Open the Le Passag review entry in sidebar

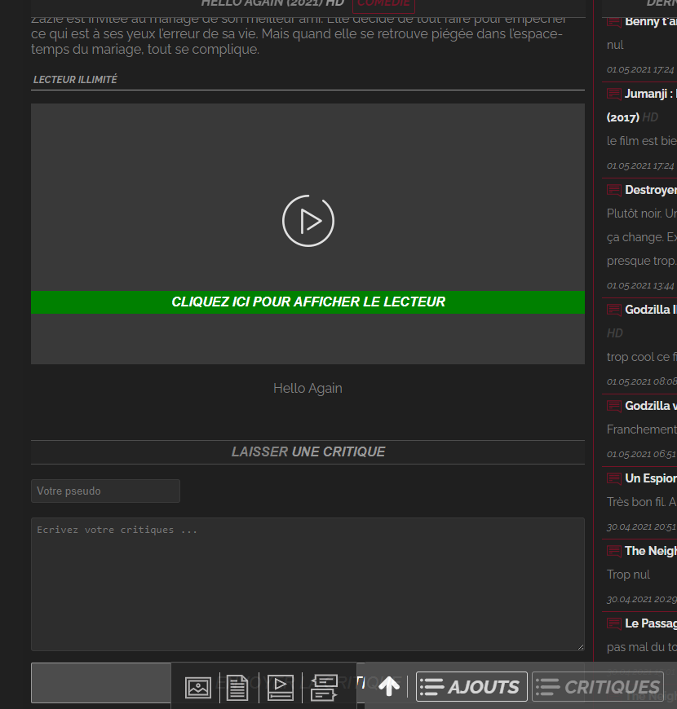coord(651,623)
